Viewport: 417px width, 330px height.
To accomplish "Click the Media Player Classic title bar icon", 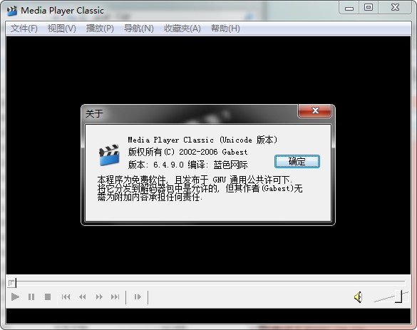I will pos(12,11).
